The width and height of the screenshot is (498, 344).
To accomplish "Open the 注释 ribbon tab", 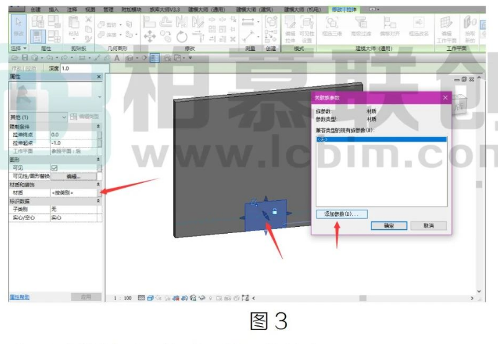I will pos(72,9).
